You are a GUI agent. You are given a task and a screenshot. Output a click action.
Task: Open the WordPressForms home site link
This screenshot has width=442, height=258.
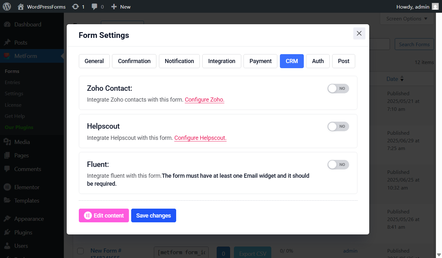41,7
